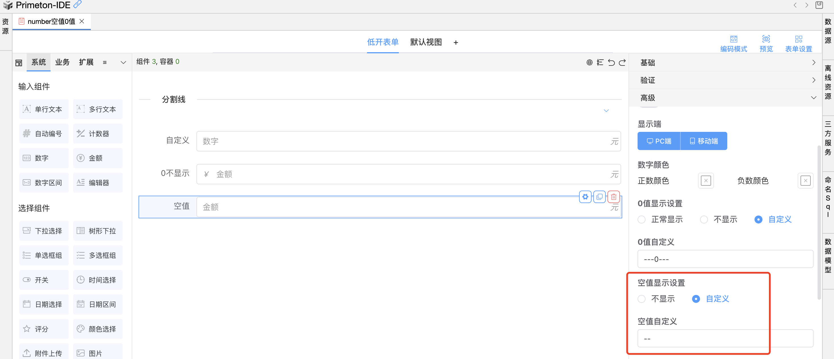The image size is (834, 359).
Task: Select 不显示 under 0值显示设置
Action: 704,219
